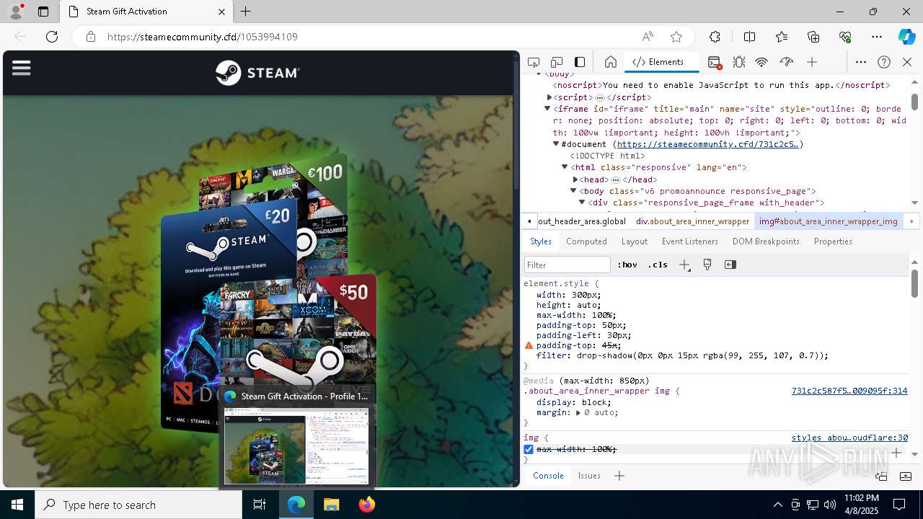Viewport: 923px width, 519px height.
Task: Collapse div responsive_page_frame node
Action: (x=582, y=203)
